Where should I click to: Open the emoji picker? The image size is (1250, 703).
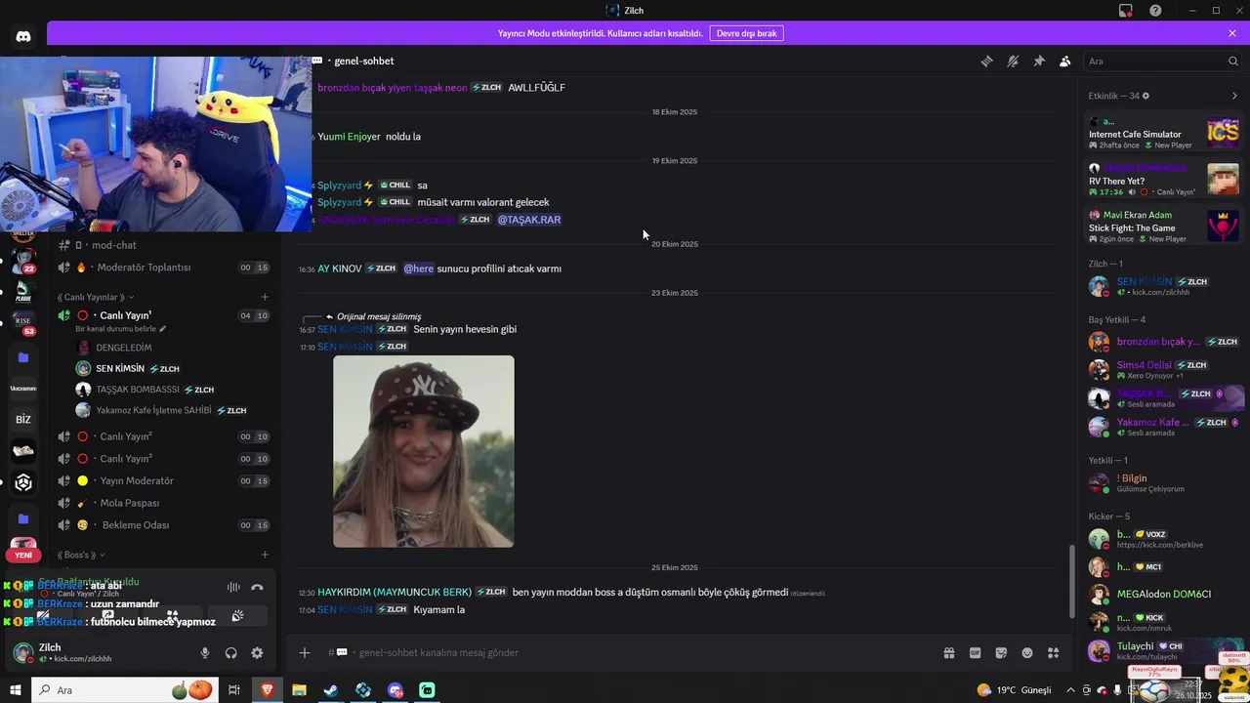[1027, 653]
